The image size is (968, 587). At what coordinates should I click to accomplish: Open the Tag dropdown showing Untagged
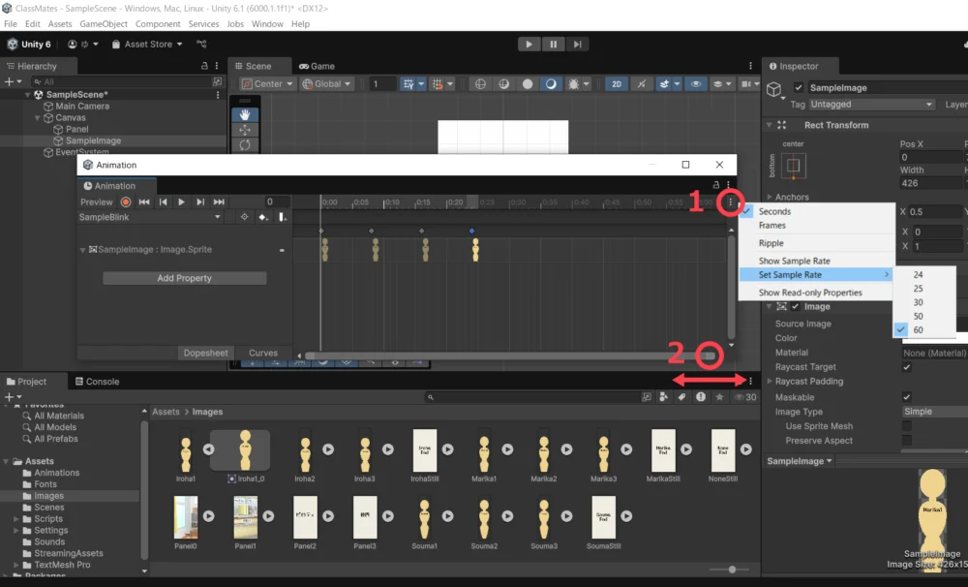[x=871, y=105]
